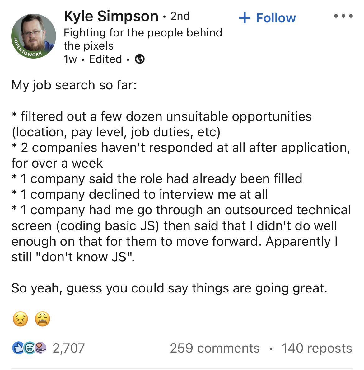Click the persevering face emoji
Viewport: 364px width, 370px height.
20,319
